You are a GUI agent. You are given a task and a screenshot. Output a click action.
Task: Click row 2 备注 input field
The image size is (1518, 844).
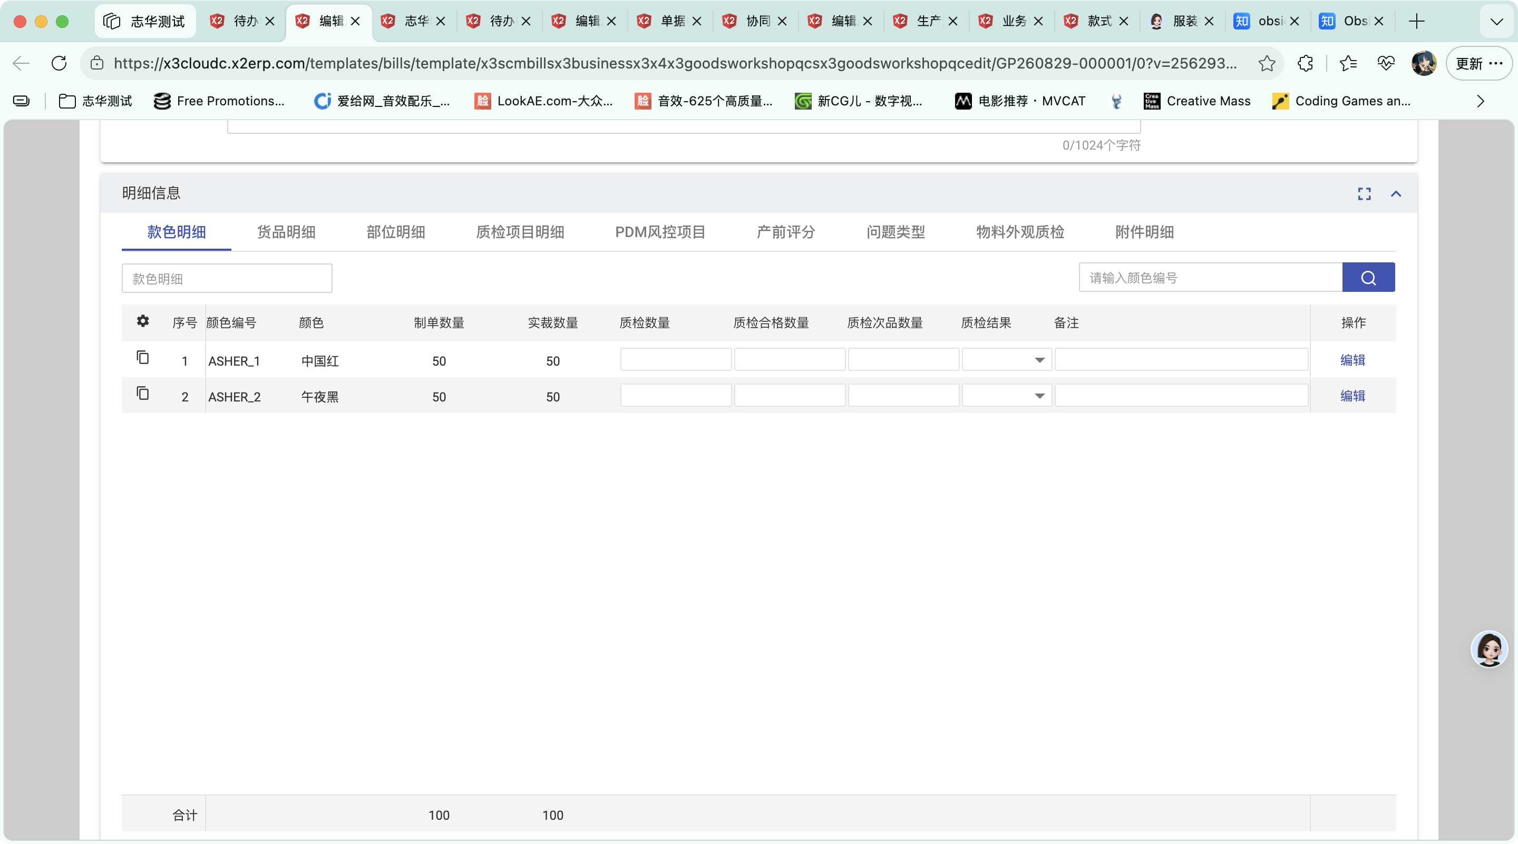click(x=1181, y=396)
